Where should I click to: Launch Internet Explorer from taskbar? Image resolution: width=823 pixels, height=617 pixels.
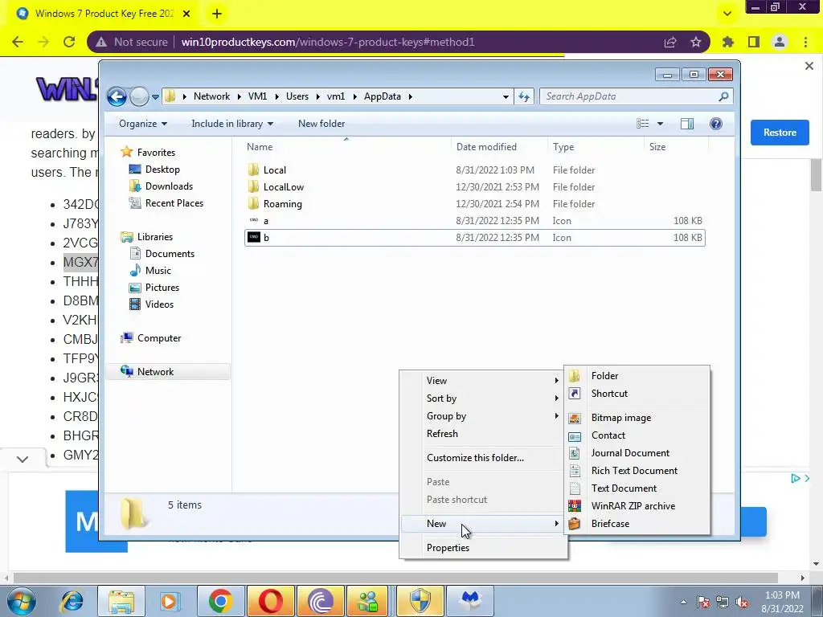click(72, 601)
